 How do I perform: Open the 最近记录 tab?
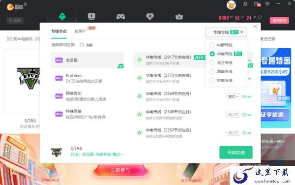click(x=268, y=39)
